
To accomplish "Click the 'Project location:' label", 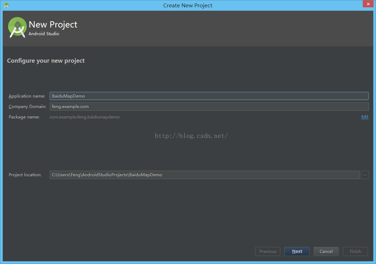I will (x=25, y=175).
